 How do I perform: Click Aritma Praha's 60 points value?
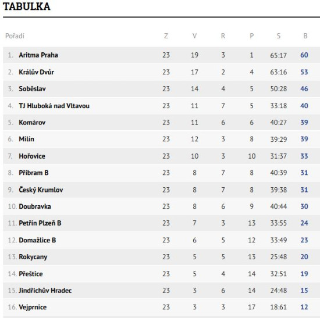[x=304, y=55]
